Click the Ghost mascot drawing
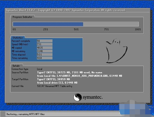Viewport: 154px width, 117px height. coord(116,51)
